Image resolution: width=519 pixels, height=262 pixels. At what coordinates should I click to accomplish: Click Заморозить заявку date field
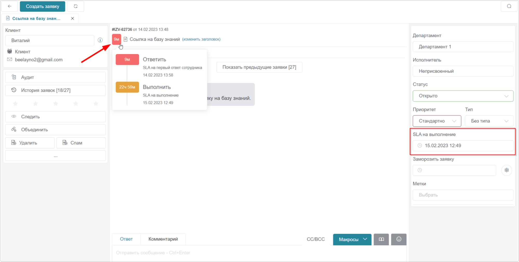pyautogui.click(x=454, y=170)
